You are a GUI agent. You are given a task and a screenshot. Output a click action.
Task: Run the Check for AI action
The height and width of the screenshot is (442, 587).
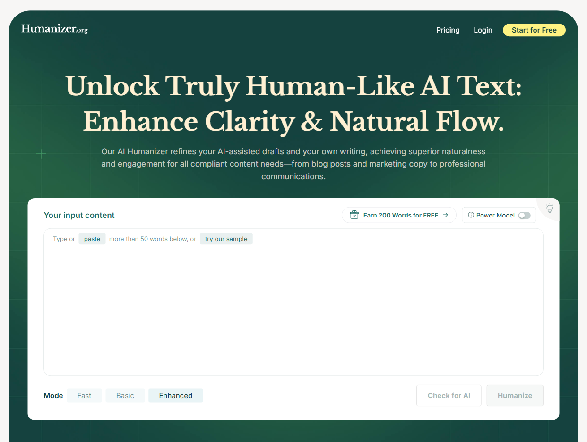[449, 395]
